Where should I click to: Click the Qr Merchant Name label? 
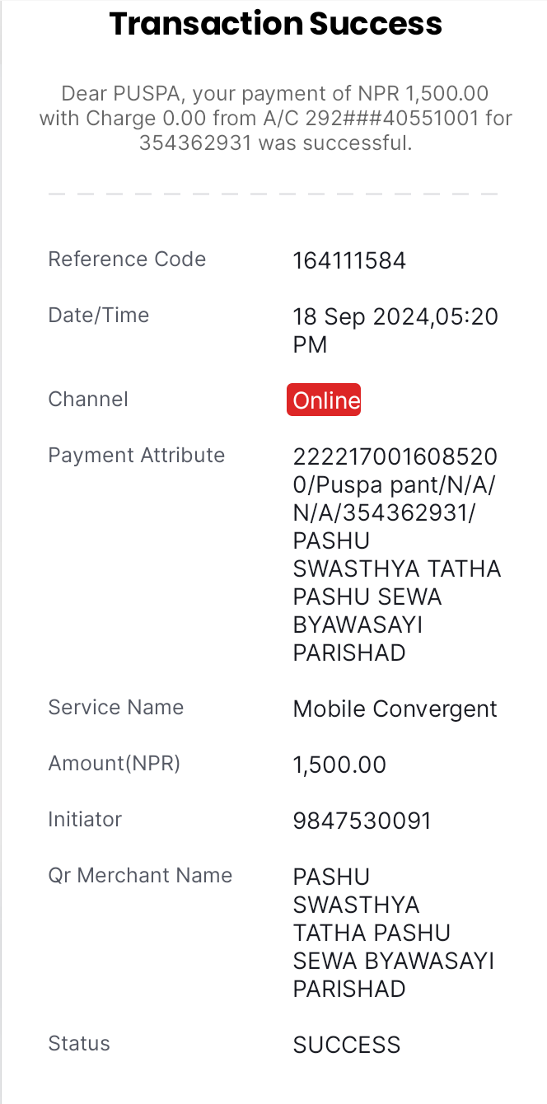coord(140,876)
